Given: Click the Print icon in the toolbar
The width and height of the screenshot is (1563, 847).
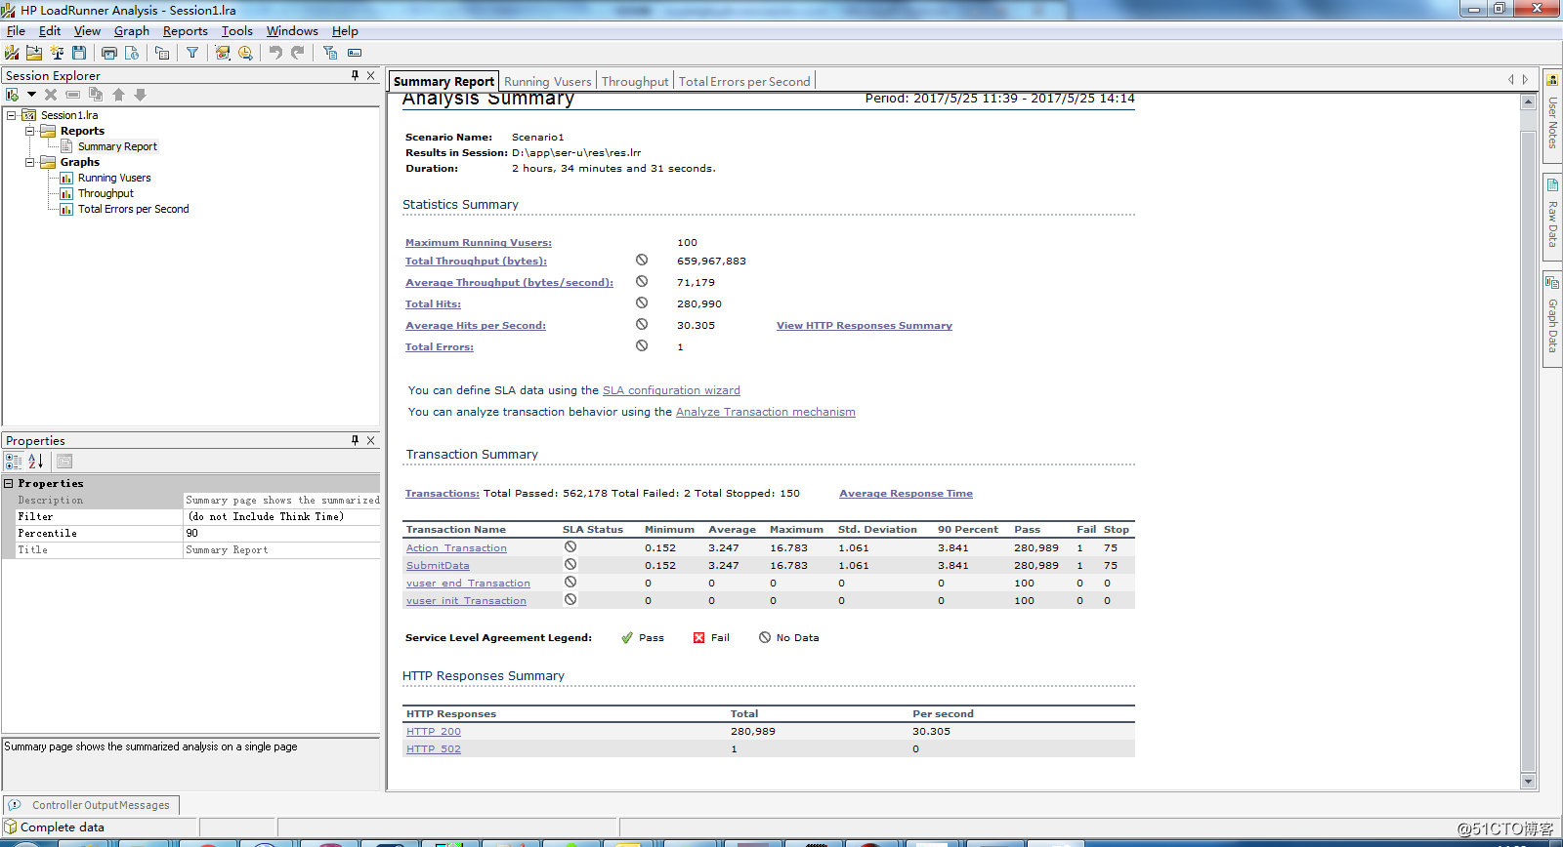Looking at the screenshot, I should point(109,53).
